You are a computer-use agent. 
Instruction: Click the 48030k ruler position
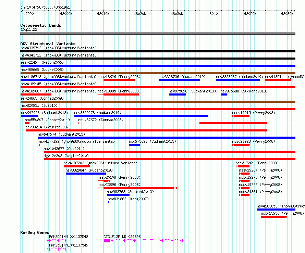(x=177, y=14)
